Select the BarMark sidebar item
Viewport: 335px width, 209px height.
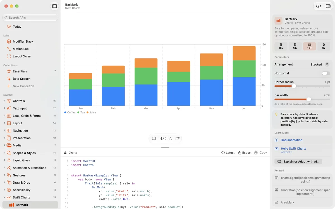[x=30, y=205]
